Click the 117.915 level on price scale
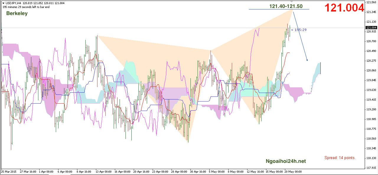Viewport: 378px width, 175px height. (x=371, y=168)
